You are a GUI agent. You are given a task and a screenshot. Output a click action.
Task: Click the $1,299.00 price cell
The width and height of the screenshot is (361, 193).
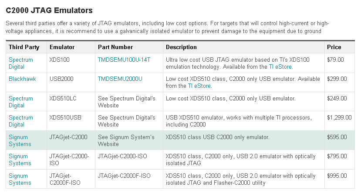[338, 118]
